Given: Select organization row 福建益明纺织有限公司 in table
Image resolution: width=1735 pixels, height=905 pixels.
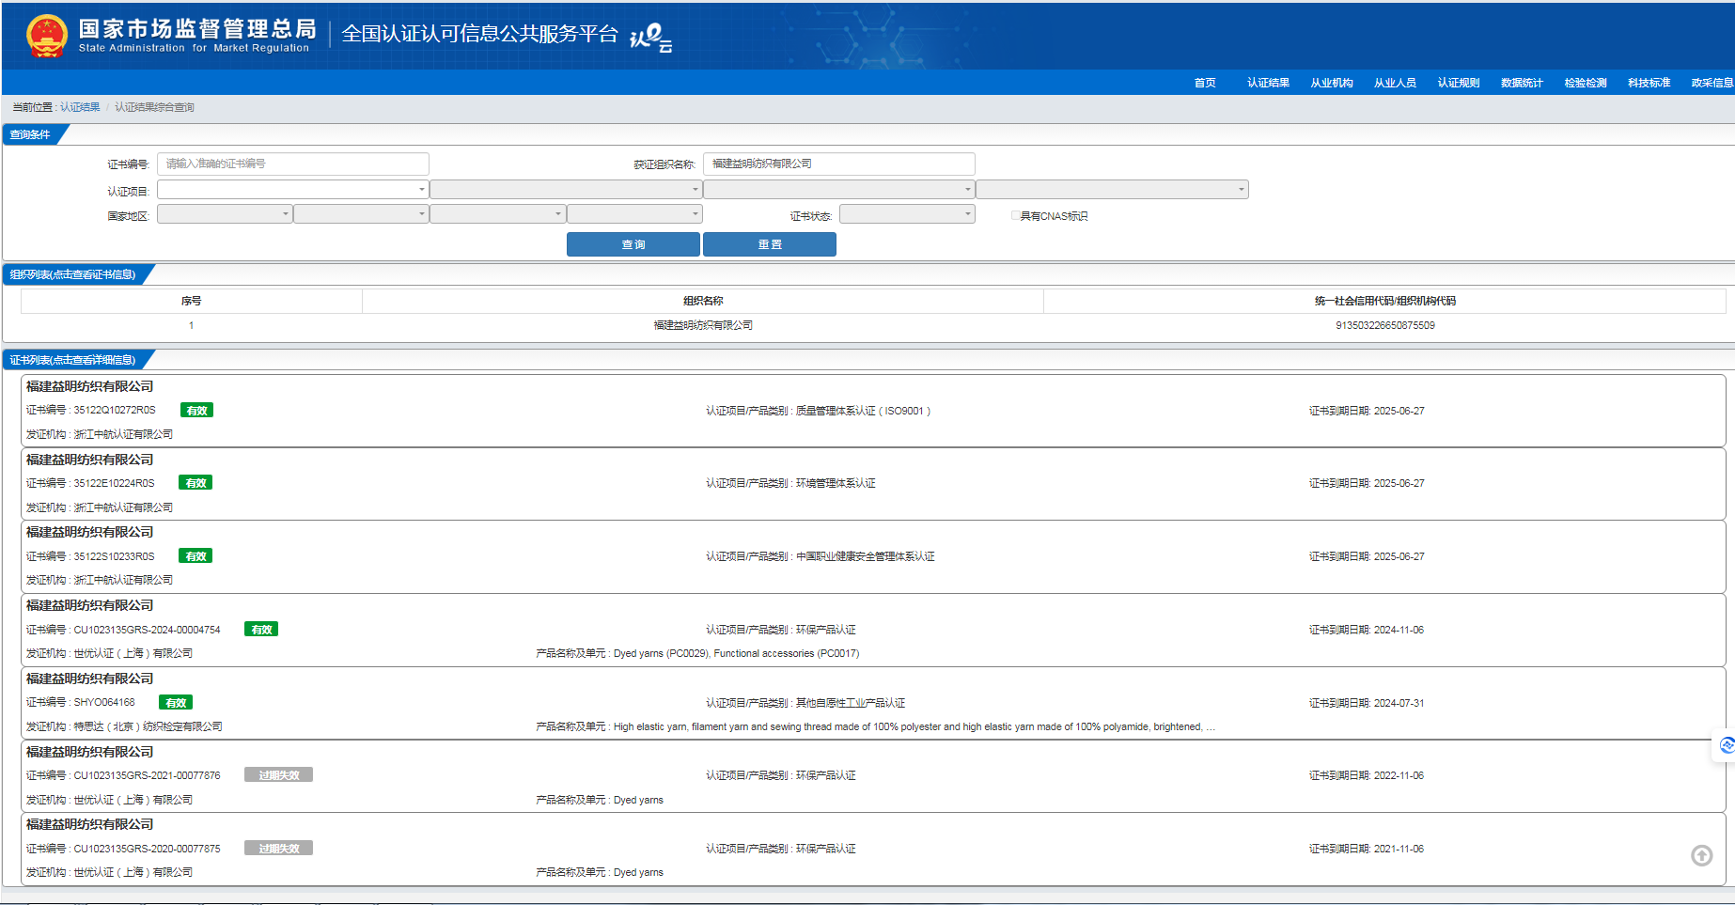Looking at the screenshot, I should point(703,325).
